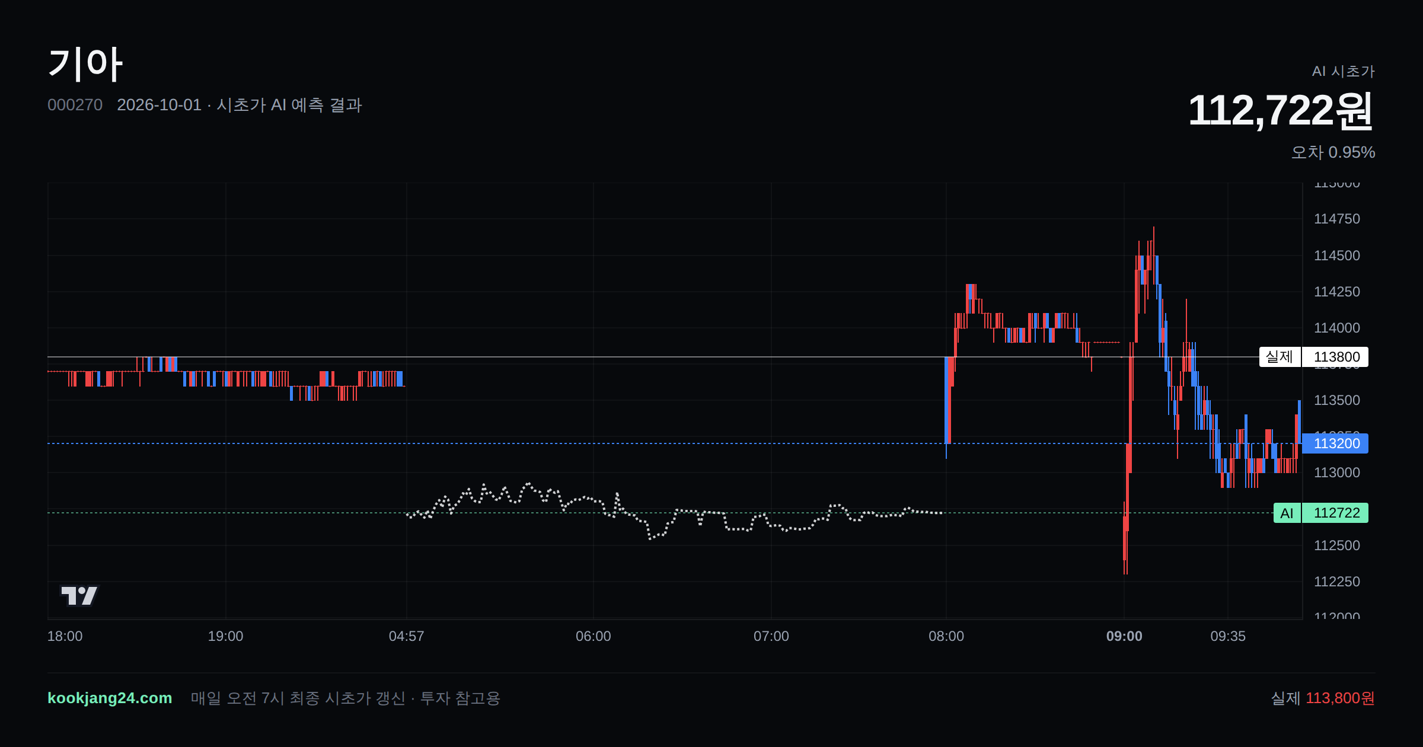This screenshot has height=747, width=1423.
Task: Select the AI 112722 price label
Action: (1320, 513)
